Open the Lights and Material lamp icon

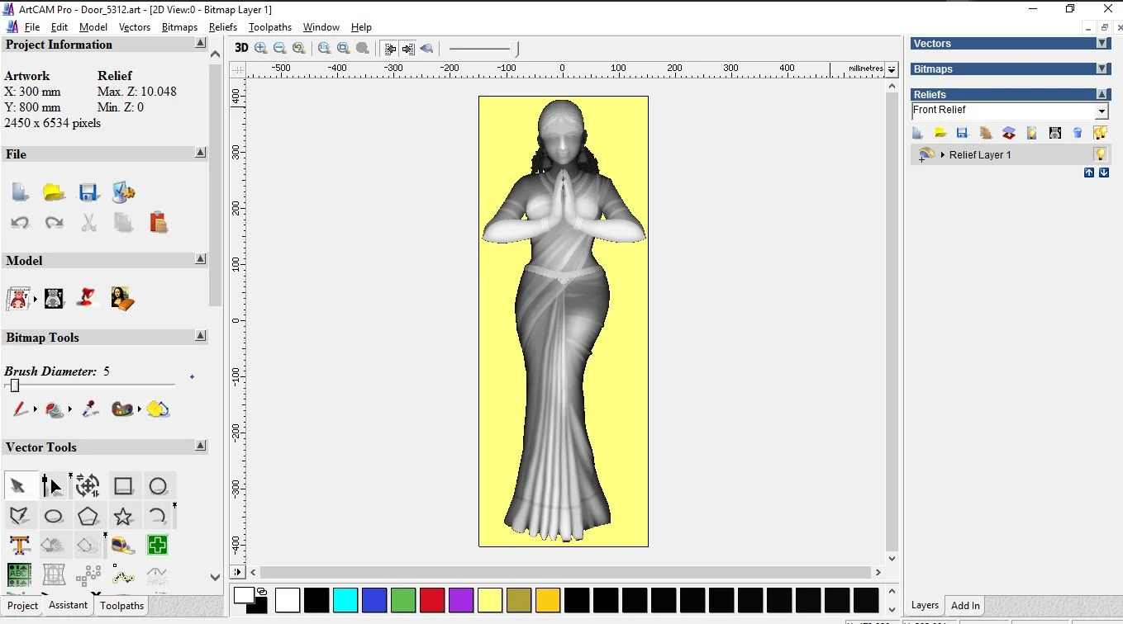85,298
